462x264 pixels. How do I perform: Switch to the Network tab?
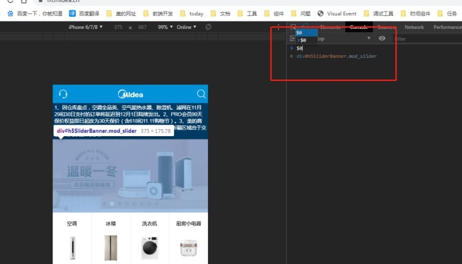414,27
